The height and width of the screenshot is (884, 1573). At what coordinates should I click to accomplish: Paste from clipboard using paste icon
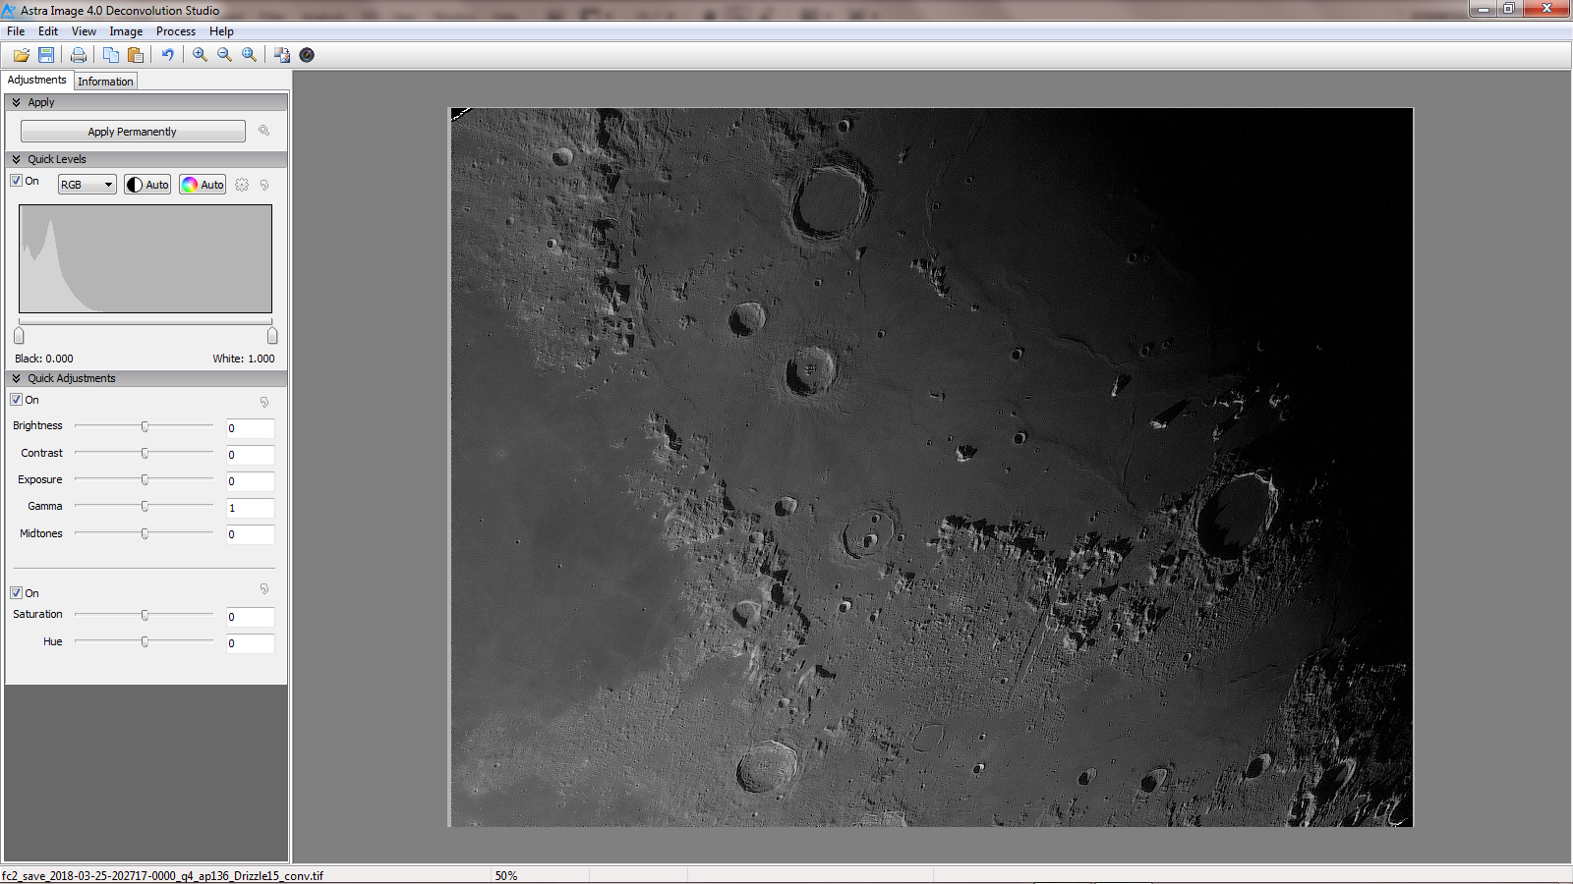[136, 55]
